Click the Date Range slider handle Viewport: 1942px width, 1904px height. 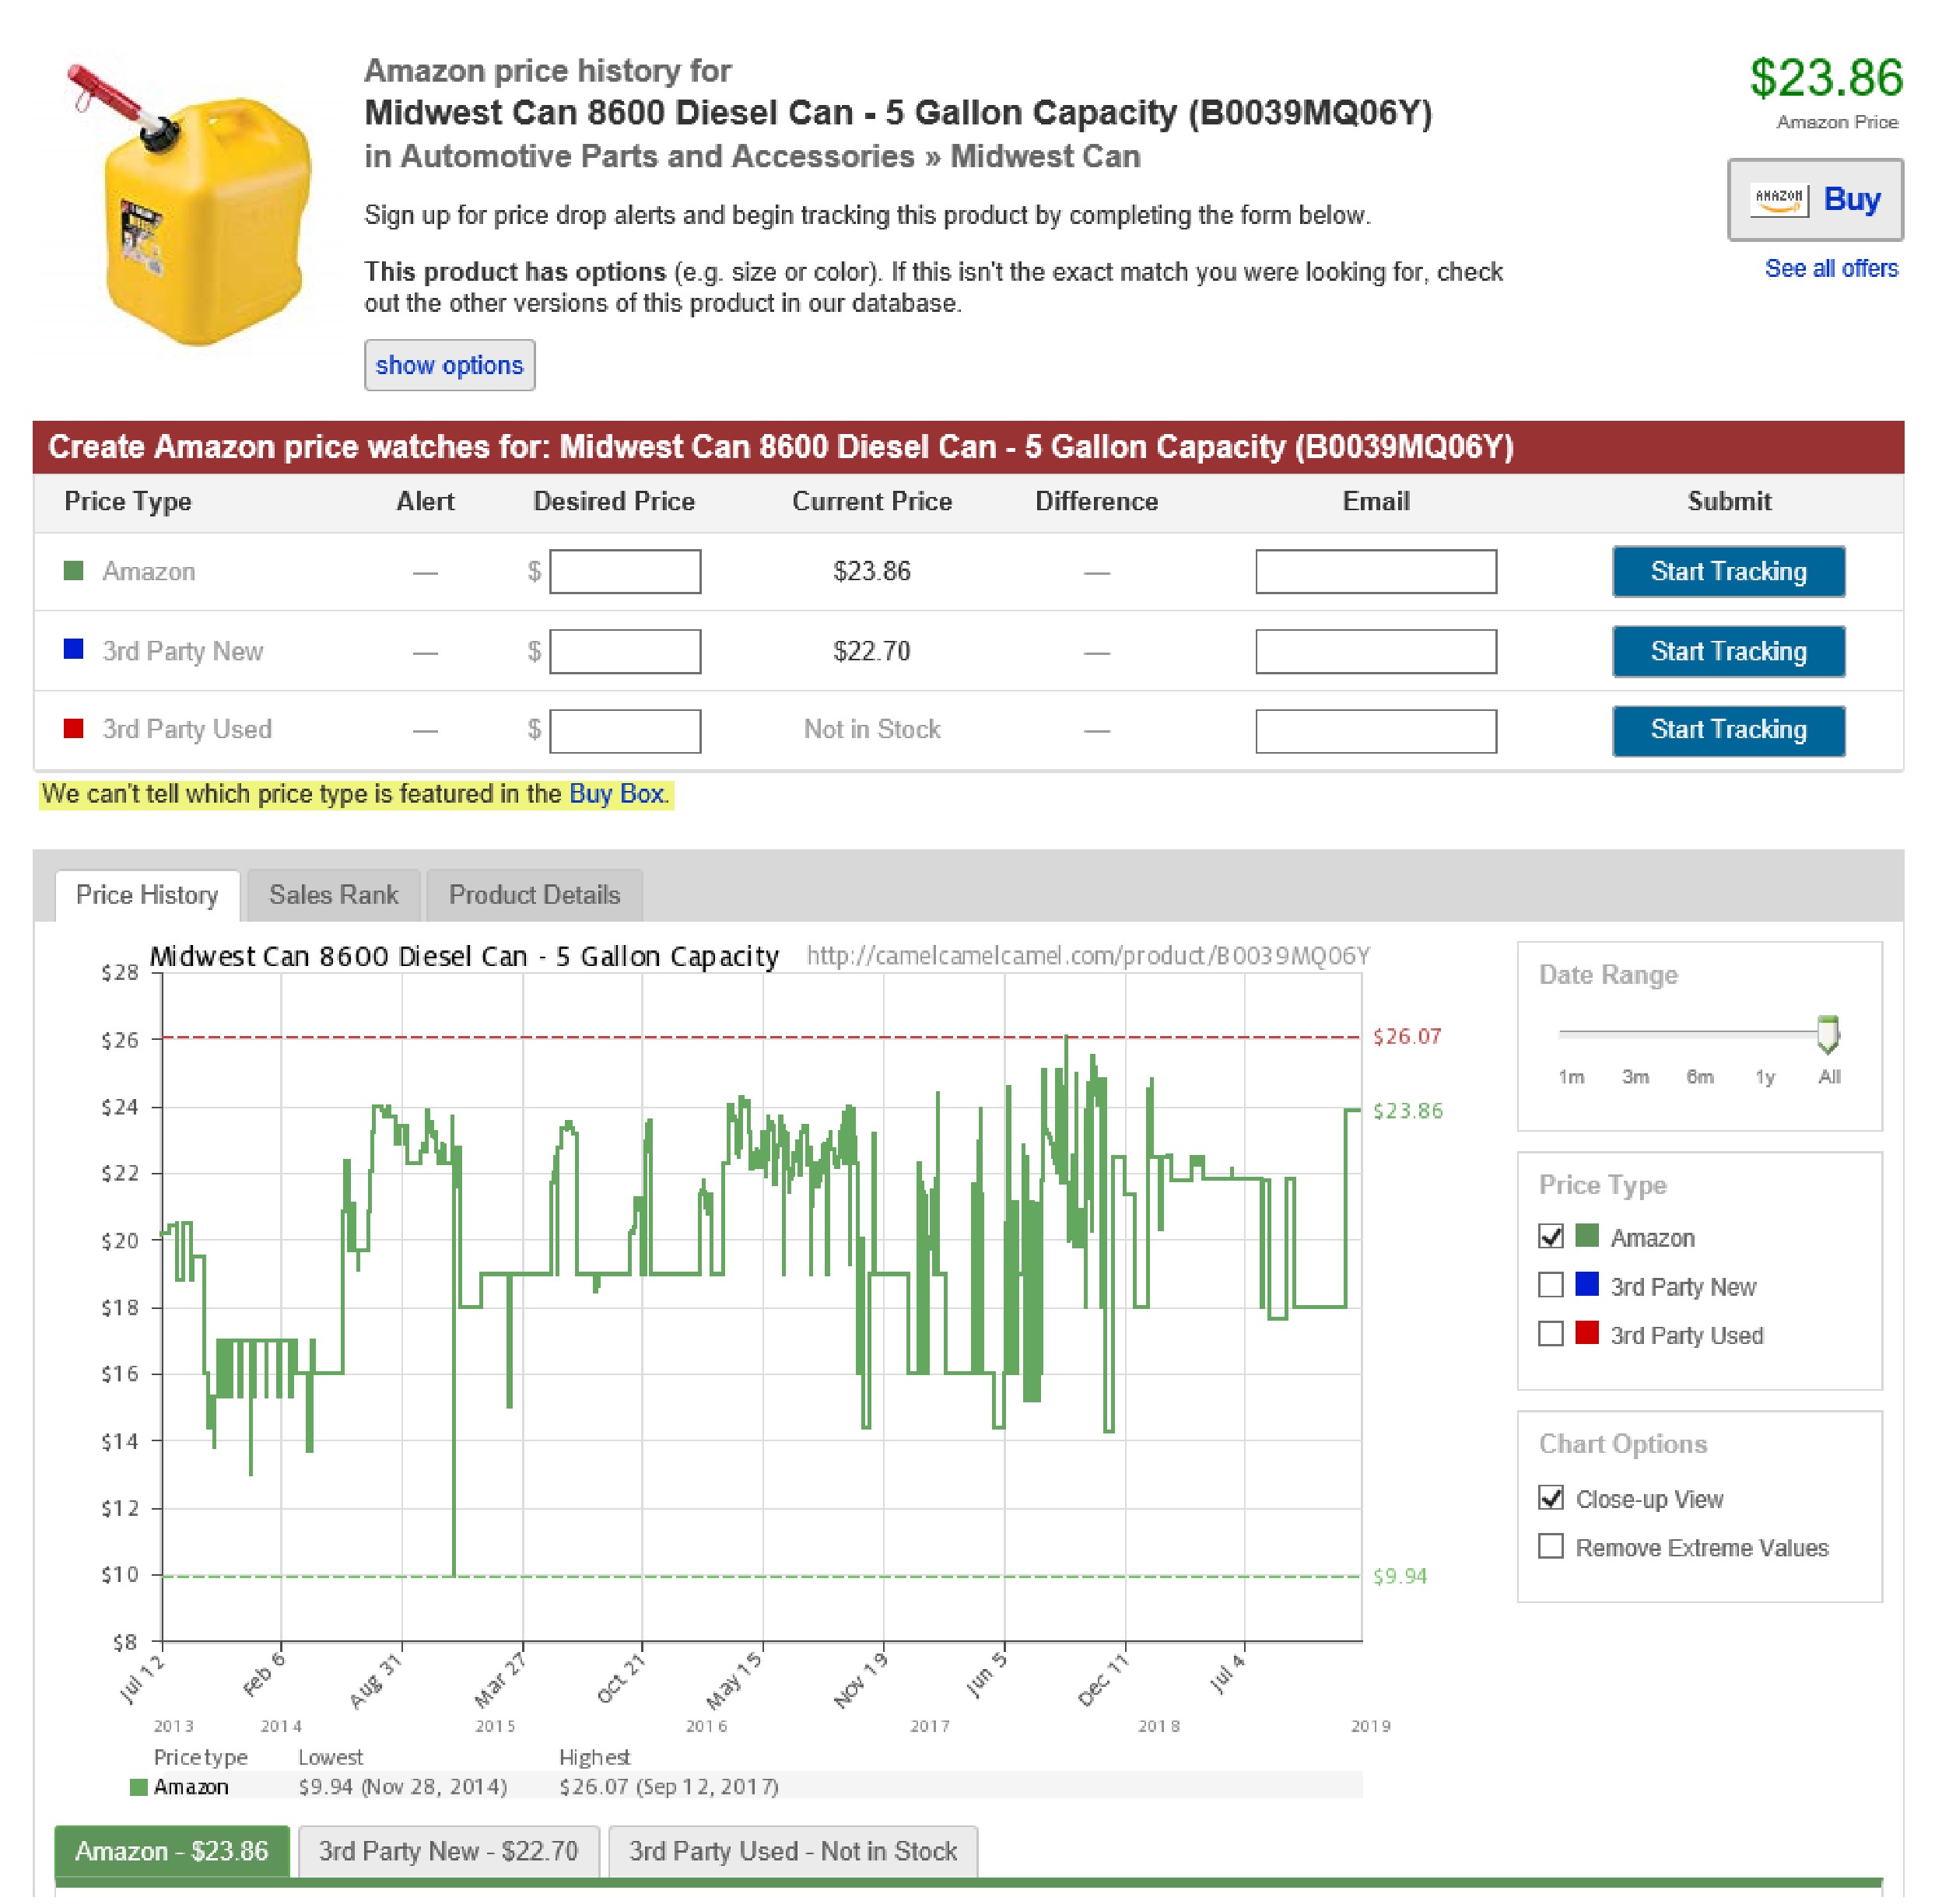click(1828, 1034)
